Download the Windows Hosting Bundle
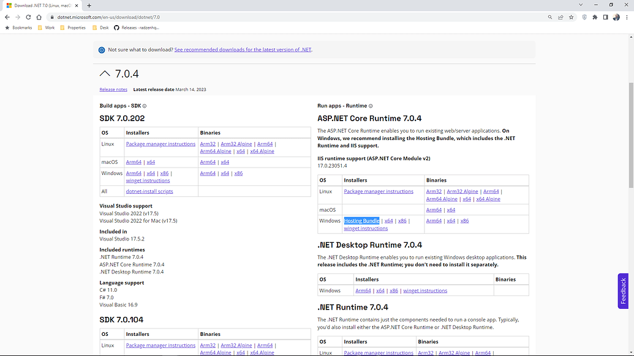 pyautogui.click(x=361, y=220)
